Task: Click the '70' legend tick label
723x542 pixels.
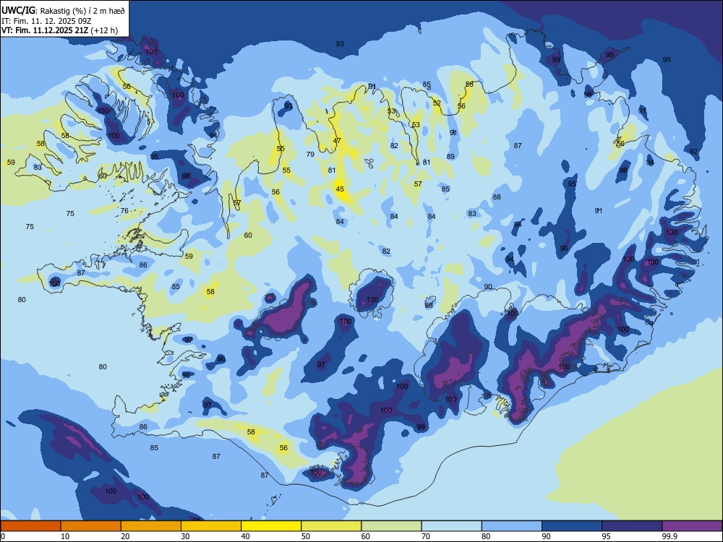Action: coord(426,536)
